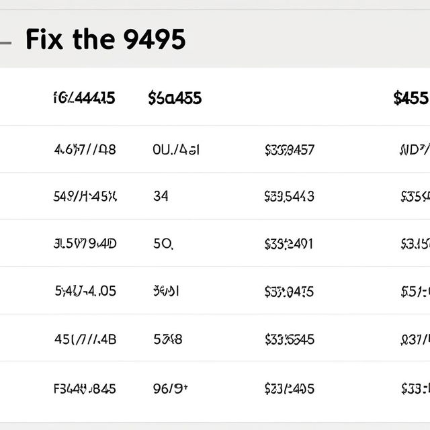Select the amount ending in '5545'

point(290,339)
